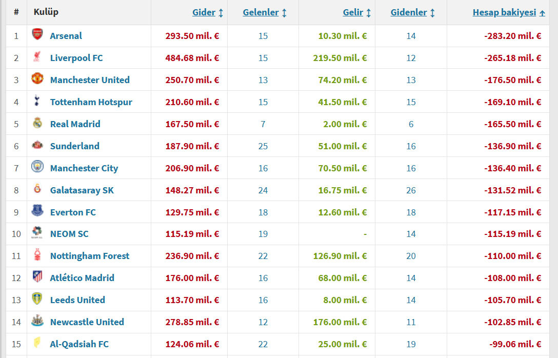Screen dimensions: 558x358
Task: Click the Galatasaray SK crest icon
Action: coord(37,190)
